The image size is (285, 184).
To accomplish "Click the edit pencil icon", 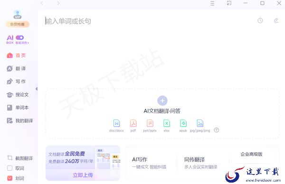I will tap(276, 20).
